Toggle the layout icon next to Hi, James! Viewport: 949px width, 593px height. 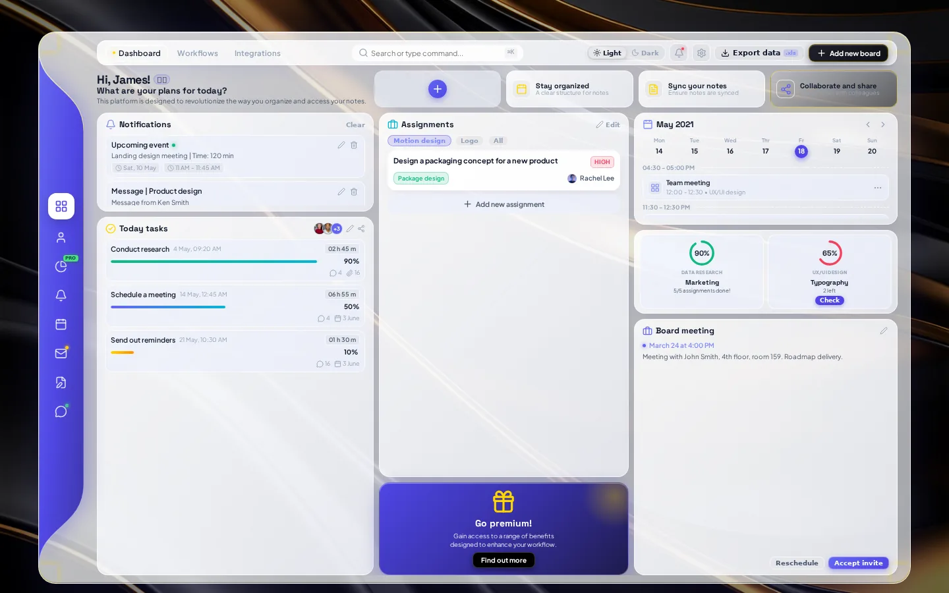(x=162, y=80)
